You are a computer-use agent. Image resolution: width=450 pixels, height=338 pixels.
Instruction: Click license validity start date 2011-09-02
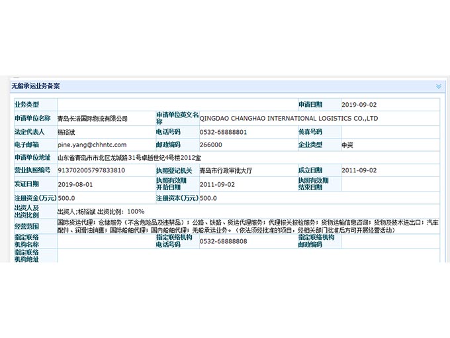[x=217, y=184]
